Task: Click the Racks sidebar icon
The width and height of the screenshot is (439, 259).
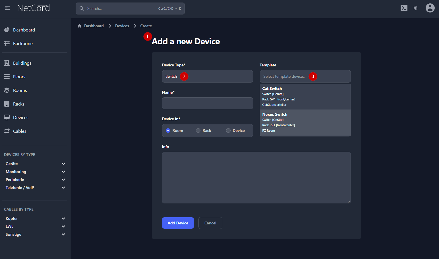Action: 7,104
